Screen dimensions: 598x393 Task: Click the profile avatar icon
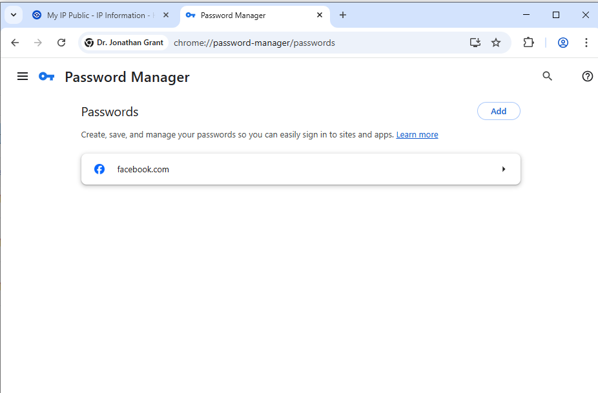[x=562, y=43]
